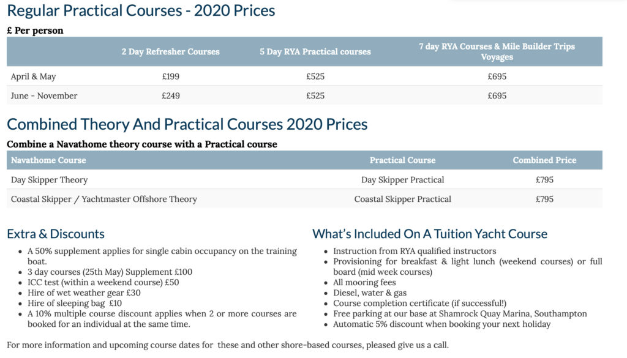Click the 7 day RYA Courses & Mile Builder header
The image size is (627, 358).
497,51
